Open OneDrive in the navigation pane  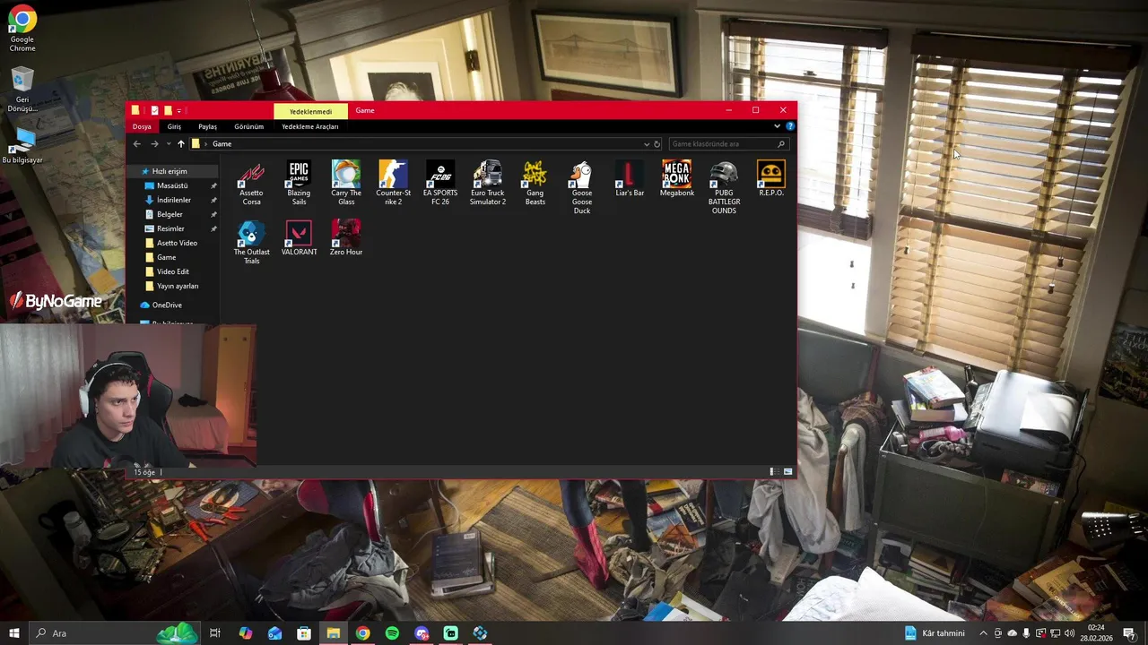tap(166, 305)
